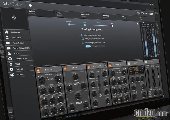Open the Tracer icon in sidebar
This screenshot has width=170, height=120.
9,53
